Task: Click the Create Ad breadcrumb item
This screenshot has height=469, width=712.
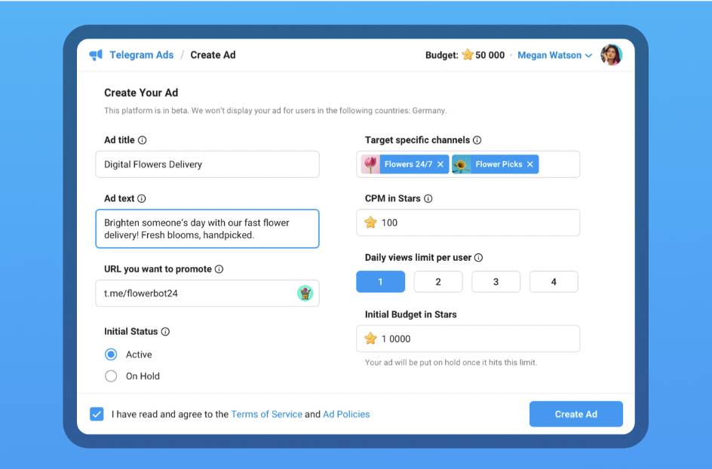Action: 213,55
